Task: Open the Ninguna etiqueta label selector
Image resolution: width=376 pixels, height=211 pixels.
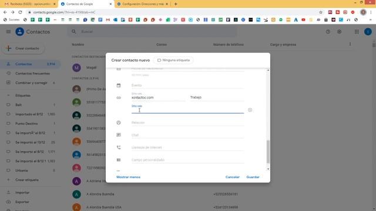Action: click(x=173, y=60)
